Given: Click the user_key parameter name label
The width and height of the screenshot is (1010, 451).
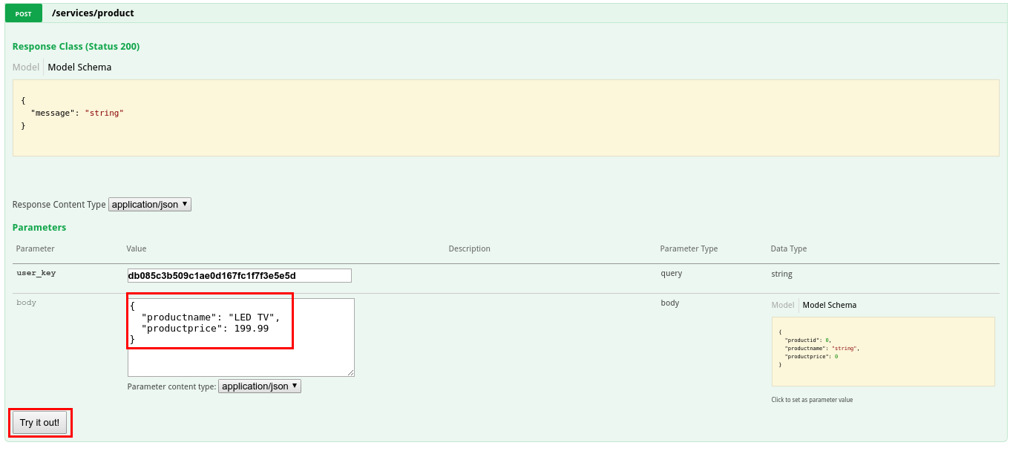Looking at the screenshot, I should (36, 273).
